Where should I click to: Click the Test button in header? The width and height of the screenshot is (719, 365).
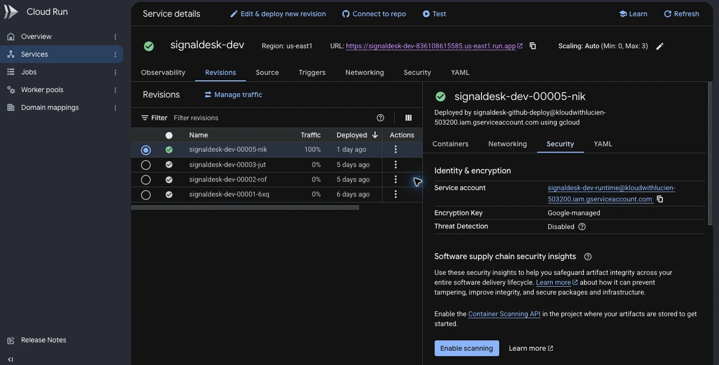[x=434, y=14]
